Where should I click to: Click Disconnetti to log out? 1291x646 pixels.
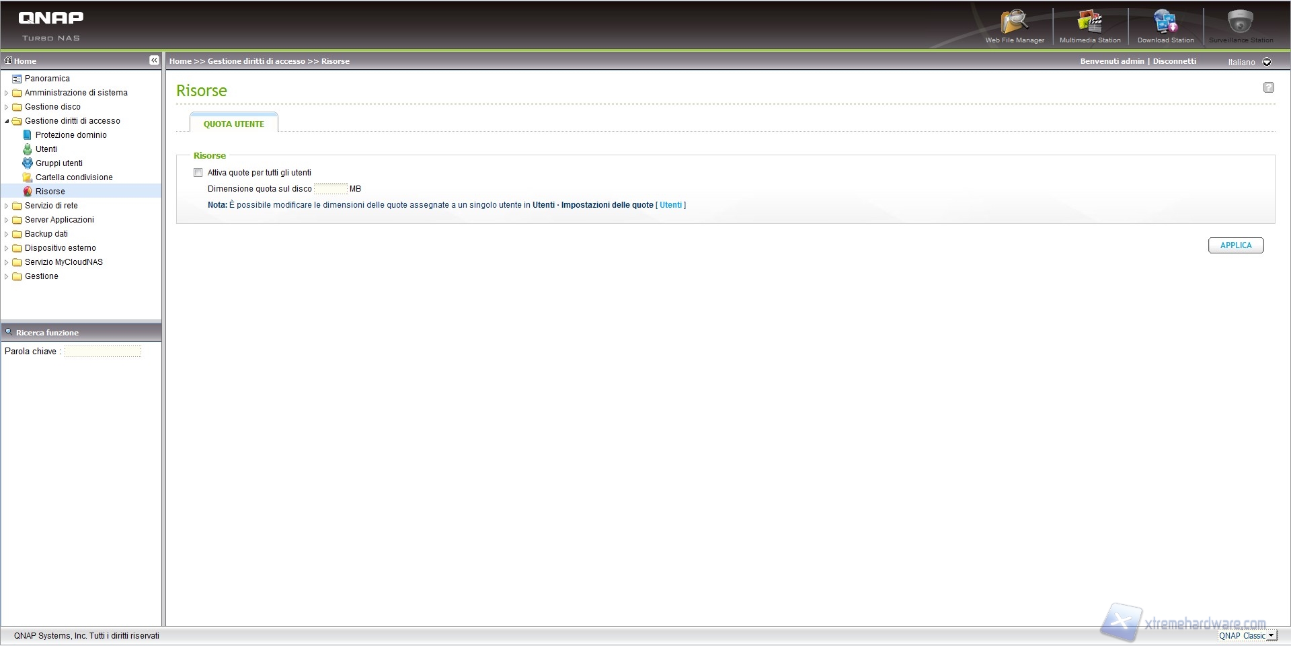(1174, 61)
